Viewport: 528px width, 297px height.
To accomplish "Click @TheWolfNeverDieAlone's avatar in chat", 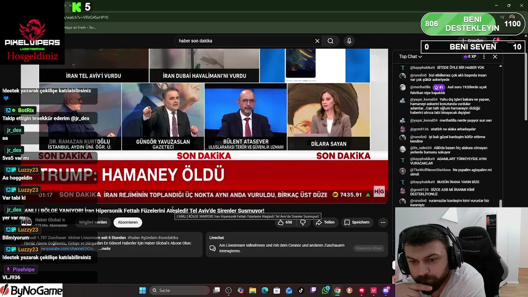I will [403, 171].
